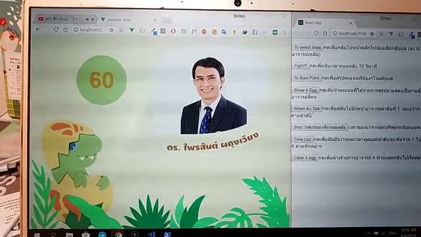This screenshot has height=237, width=421.
Task: Click the Vue devtools icon in right window
Action: click(x=391, y=34)
